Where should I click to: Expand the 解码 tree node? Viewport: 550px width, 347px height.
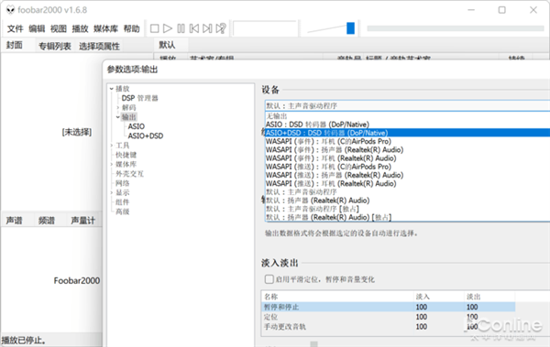118,108
